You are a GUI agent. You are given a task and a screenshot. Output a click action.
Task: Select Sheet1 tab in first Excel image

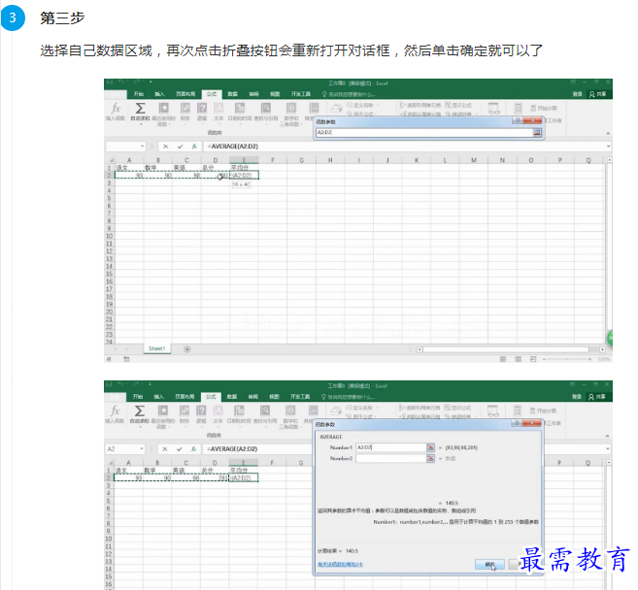[157, 348]
